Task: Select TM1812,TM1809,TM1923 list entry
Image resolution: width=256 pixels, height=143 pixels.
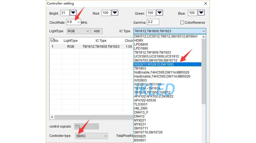Action: 167,52
